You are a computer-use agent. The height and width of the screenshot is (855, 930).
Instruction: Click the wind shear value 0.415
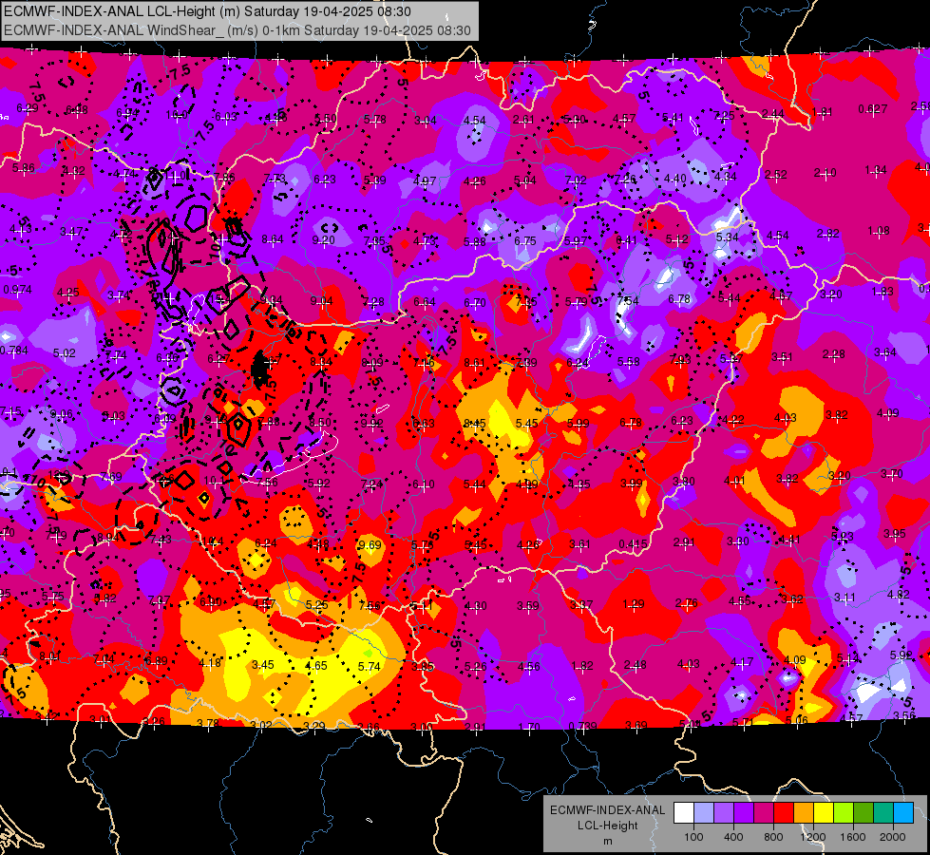point(633,544)
